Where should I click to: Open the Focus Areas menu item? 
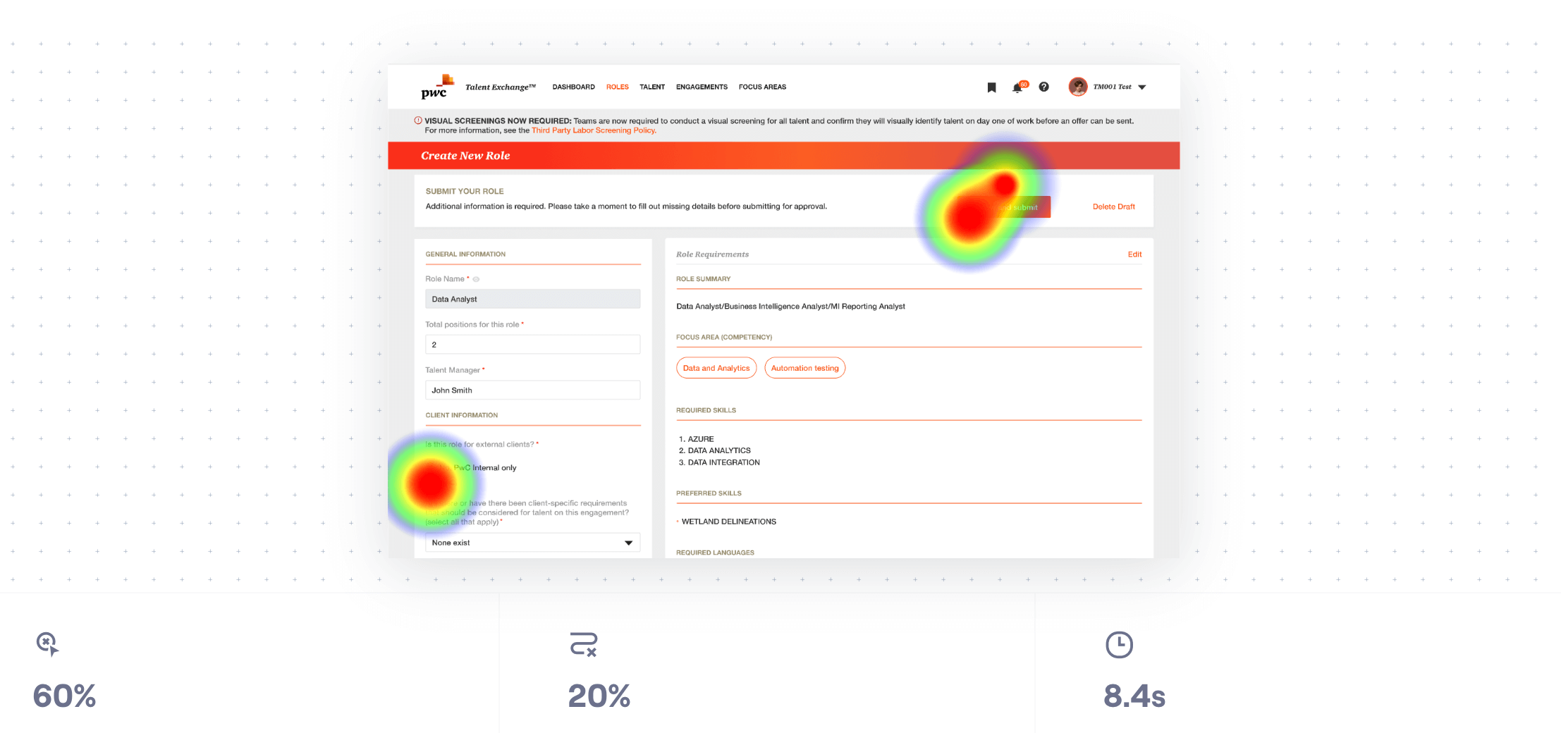[762, 87]
